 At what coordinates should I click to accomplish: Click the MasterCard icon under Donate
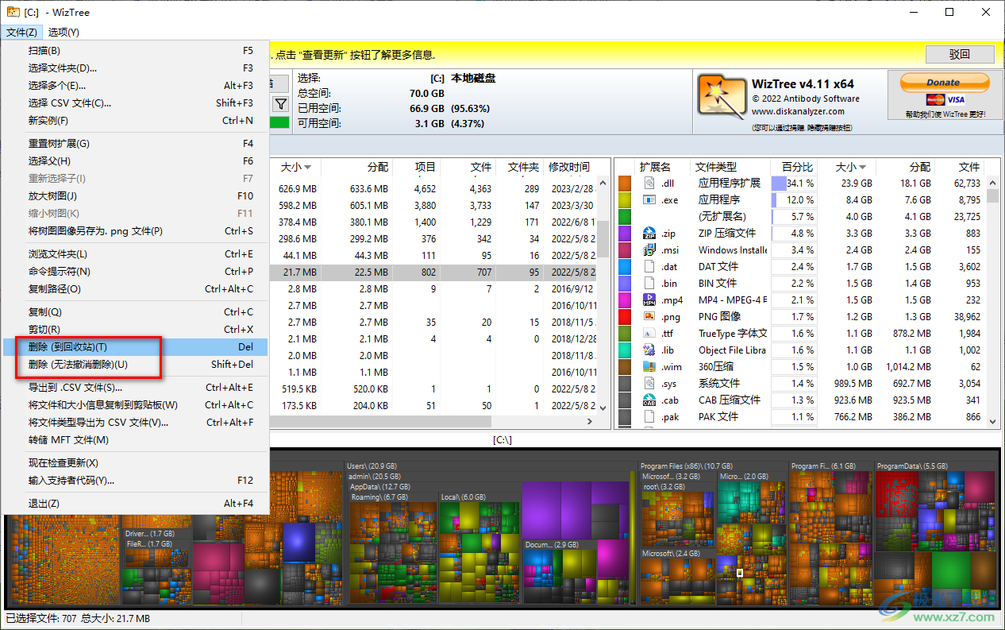934,99
